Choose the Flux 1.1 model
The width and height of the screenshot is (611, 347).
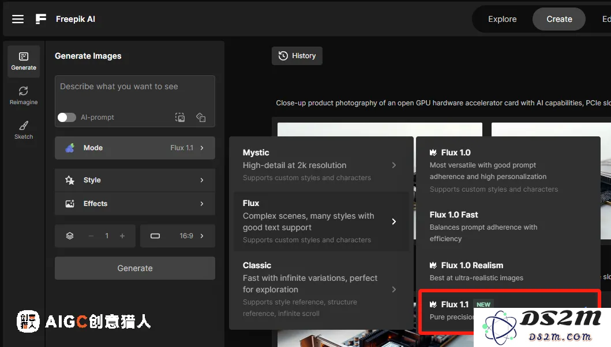pyautogui.click(x=508, y=311)
